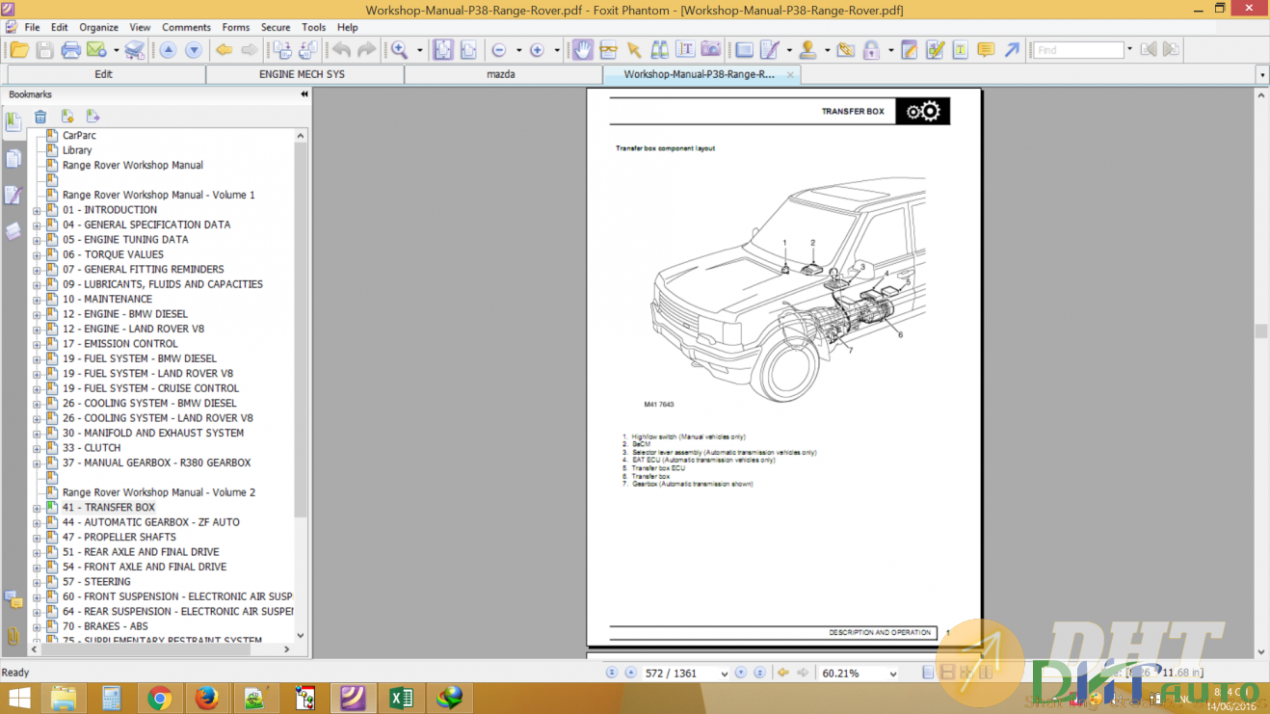Open the 12 - ENGINE - BMW DIESEL bookmark
The image size is (1270, 714).
125,314
